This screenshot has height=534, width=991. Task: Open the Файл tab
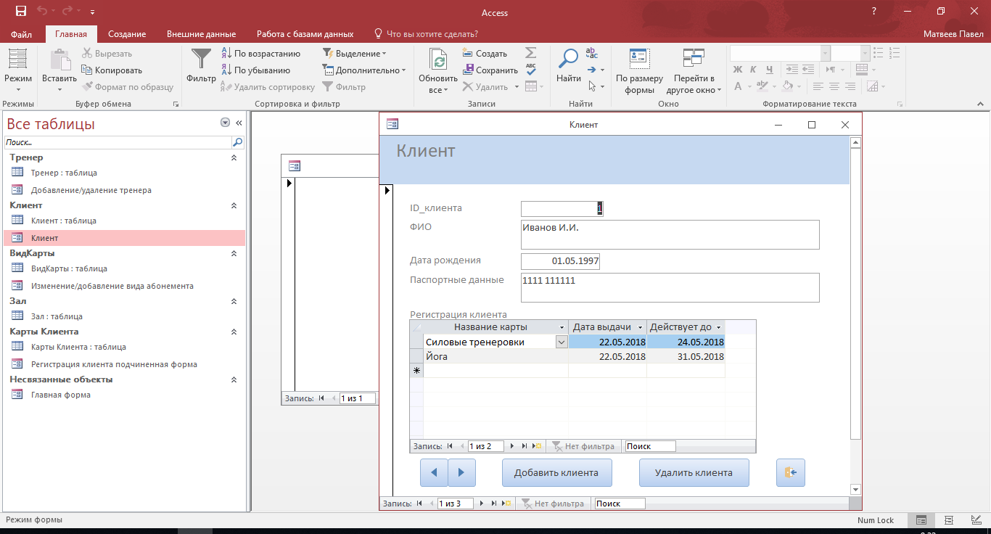(22, 34)
